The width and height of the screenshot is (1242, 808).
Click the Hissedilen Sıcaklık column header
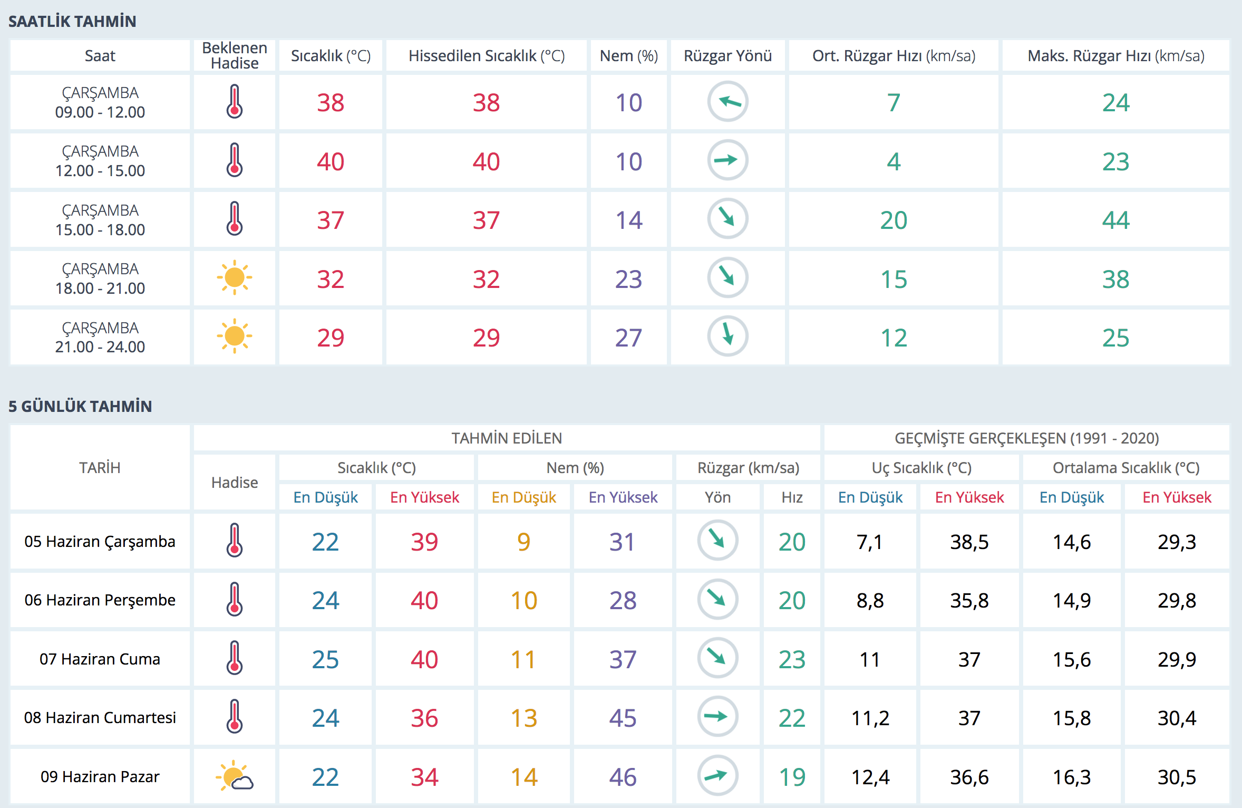[486, 56]
